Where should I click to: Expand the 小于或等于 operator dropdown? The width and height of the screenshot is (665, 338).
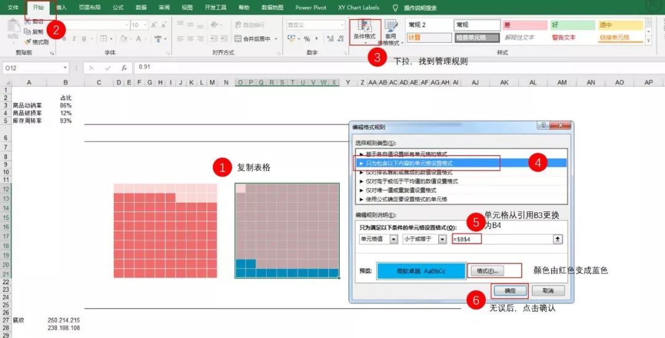[x=442, y=239]
